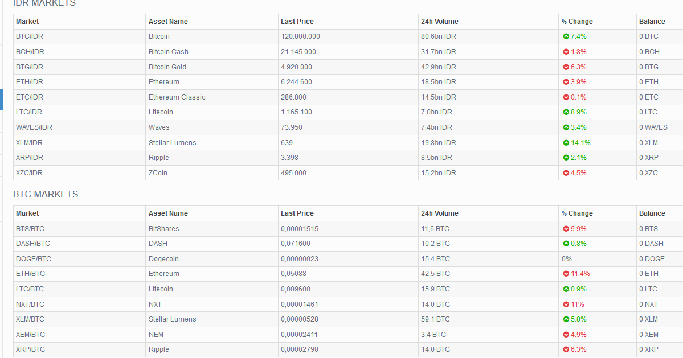Click the red down-arrow icon in ETH/IDR row
Image resolution: width=683 pixels, height=358 pixels.
(566, 82)
